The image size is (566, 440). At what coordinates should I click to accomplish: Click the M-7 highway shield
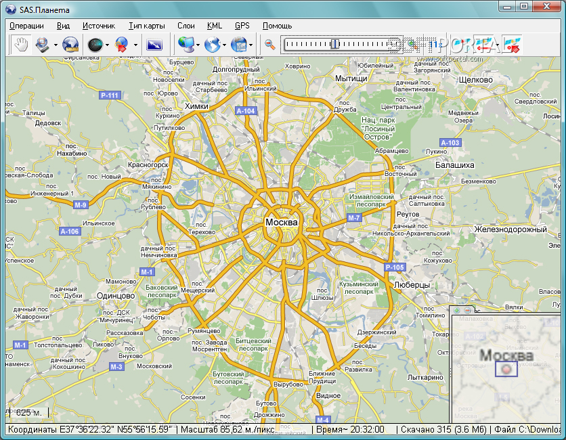(353, 218)
